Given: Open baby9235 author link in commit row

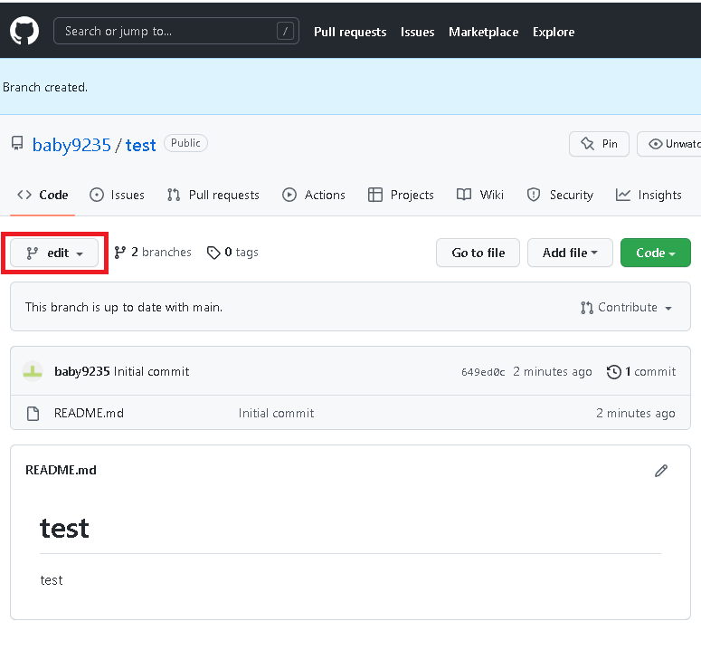Looking at the screenshot, I should (x=81, y=371).
